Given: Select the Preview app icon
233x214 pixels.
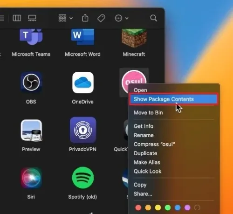Looking at the screenshot, I should (x=31, y=130).
